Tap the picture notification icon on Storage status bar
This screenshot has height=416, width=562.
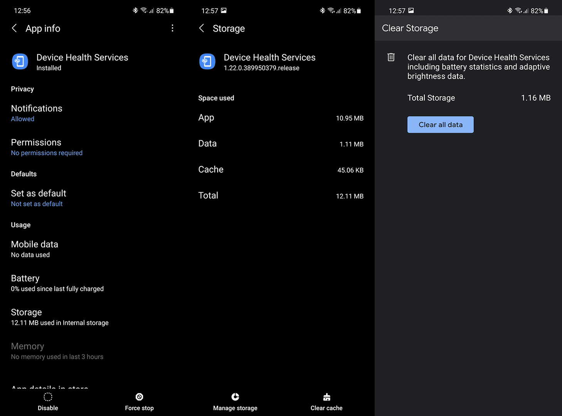[x=224, y=10]
